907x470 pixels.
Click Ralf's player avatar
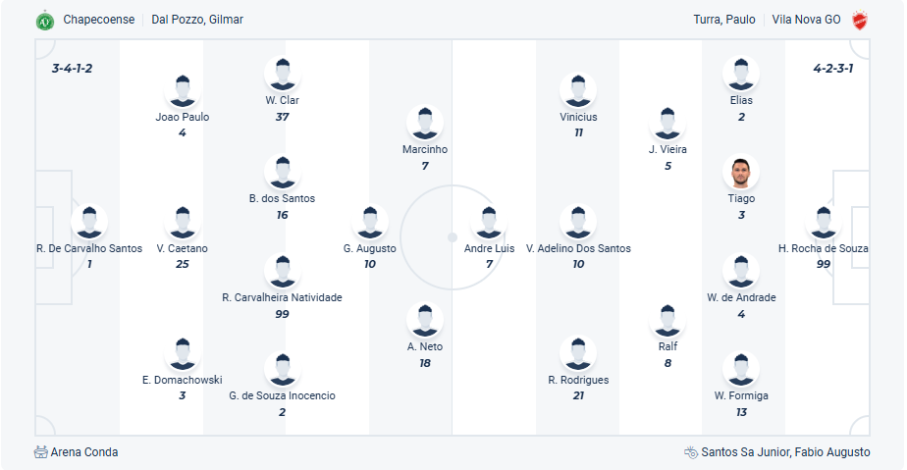(667, 321)
